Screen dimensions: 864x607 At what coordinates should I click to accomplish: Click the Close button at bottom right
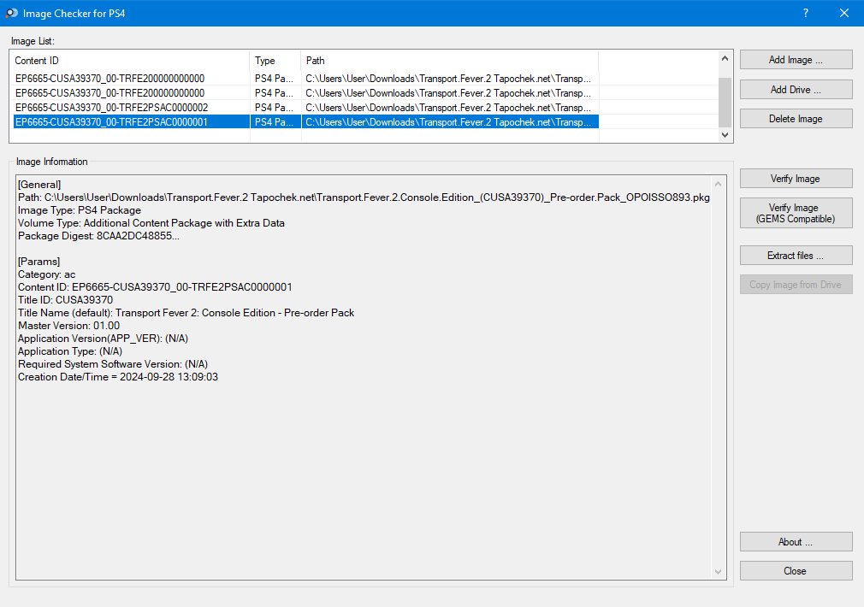[x=796, y=571]
